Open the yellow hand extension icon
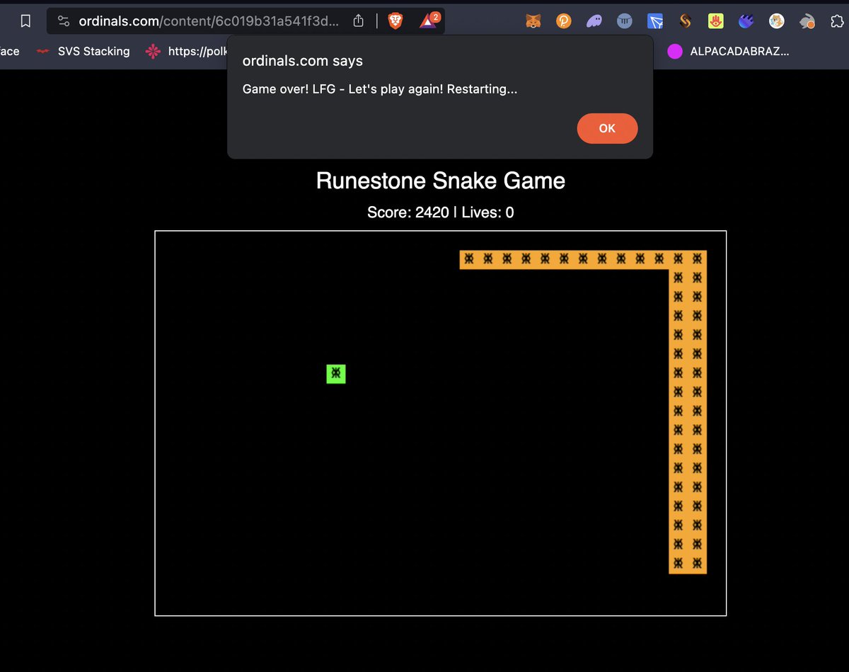 click(715, 21)
